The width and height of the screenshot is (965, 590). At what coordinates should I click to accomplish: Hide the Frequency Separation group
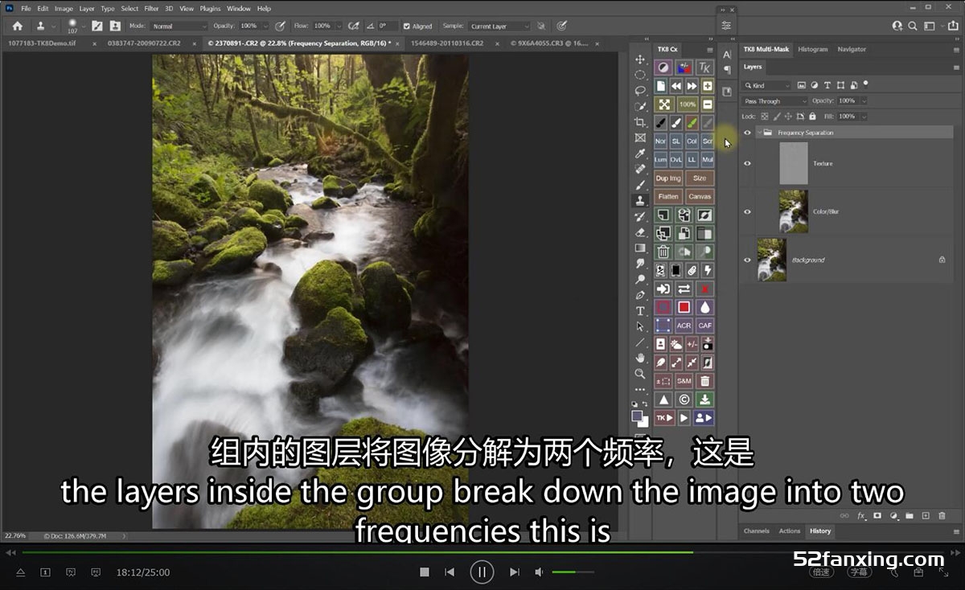[748, 133]
